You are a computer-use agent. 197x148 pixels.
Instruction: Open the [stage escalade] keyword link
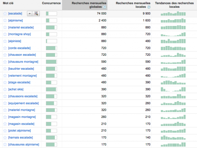[x=19, y=82]
